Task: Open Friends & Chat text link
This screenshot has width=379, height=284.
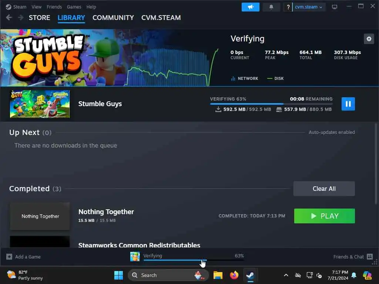Action: [x=348, y=257]
